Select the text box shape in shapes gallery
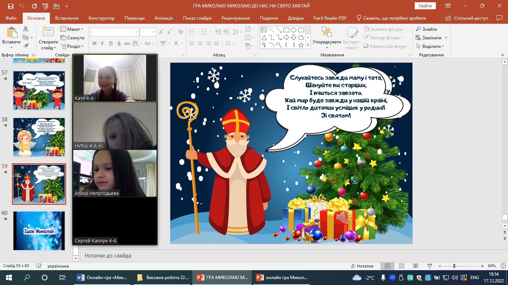The width and height of the screenshot is (508, 285). (x=264, y=30)
